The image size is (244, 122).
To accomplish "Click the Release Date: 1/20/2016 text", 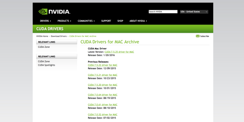I will click(101, 55).
